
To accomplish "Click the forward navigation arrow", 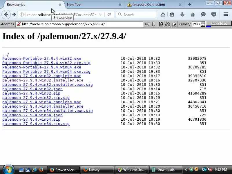I will pyautogui.click(x=14, y=14).
